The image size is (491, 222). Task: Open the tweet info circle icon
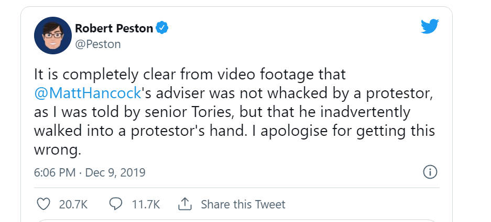pyautogui.click(x=430, y=172)
